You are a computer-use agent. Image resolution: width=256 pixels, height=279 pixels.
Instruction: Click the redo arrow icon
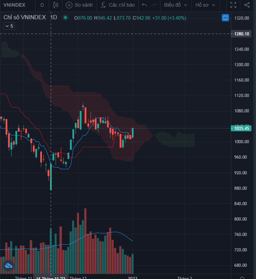(x=154, y=5)
